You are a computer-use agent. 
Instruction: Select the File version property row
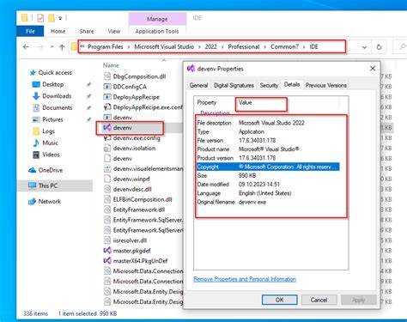point(268,141)
